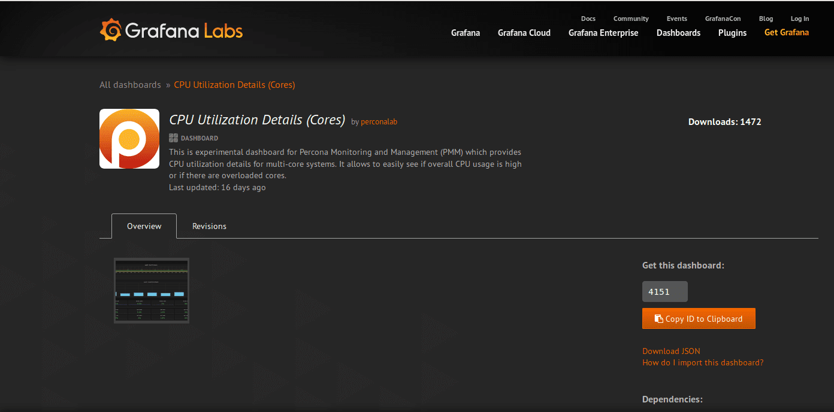The image size is (834, 412).
Task: Click the clipboard icon in Copy ID button
Action: tap(659, 319)
